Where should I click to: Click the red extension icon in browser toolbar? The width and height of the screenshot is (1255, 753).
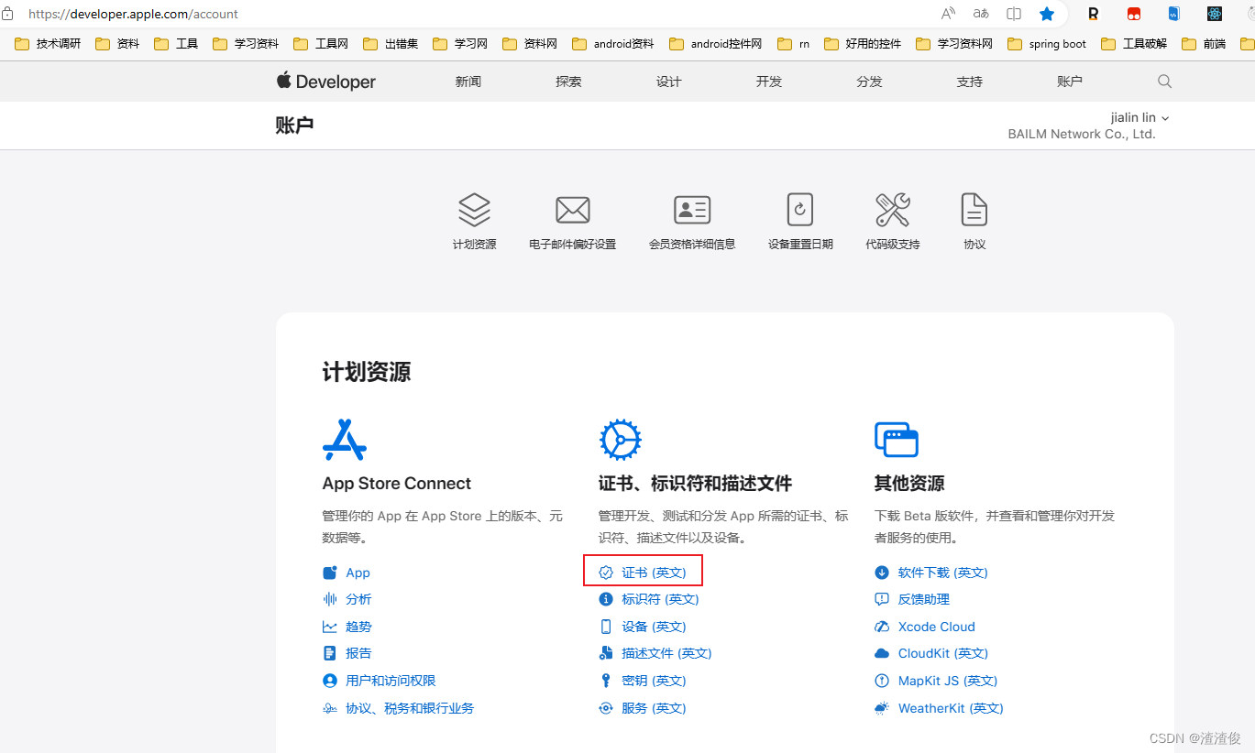[x=1134, y=14]
